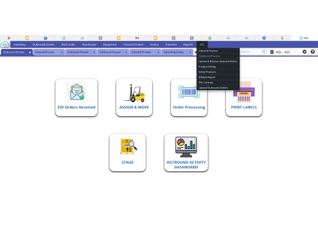Open the Order Processing barcode tile
Viewport: 318px width, 238px height.
(x=189, y=97)
